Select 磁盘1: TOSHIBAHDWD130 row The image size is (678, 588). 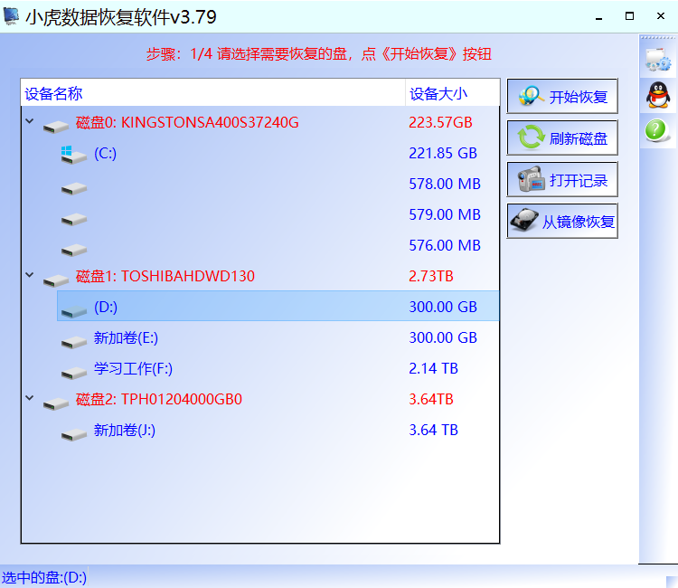[260, 276]
